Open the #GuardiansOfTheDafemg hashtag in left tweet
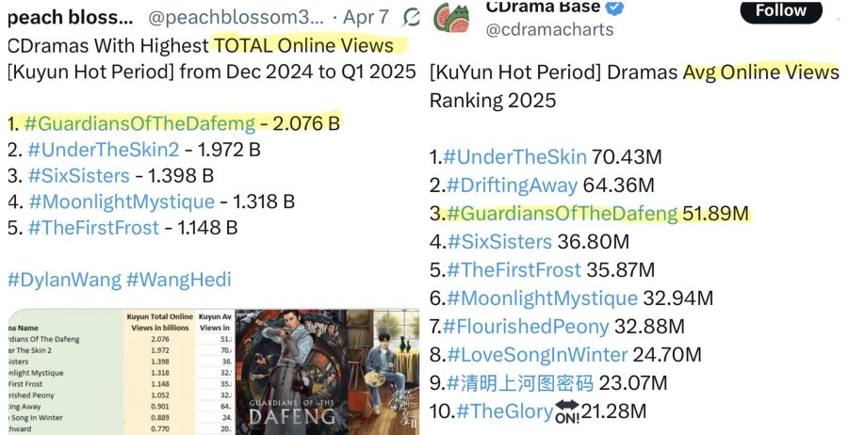This screenshot has width=848, height=435. pos(139,123)
